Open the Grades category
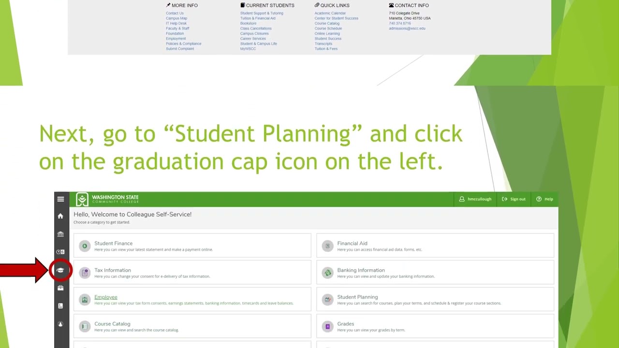Image resolution: width=619 pixels, height=348 pixels. [x=435, y=326]
